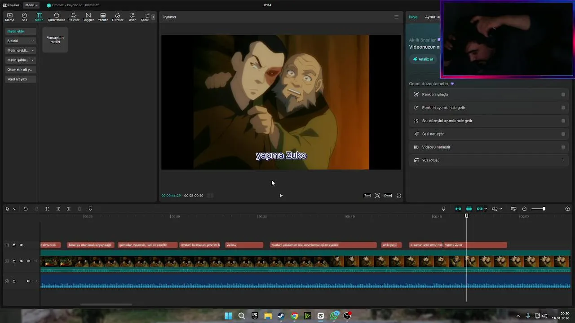Trim clip right of playhead
575x323 pixels.
(68, 209)
